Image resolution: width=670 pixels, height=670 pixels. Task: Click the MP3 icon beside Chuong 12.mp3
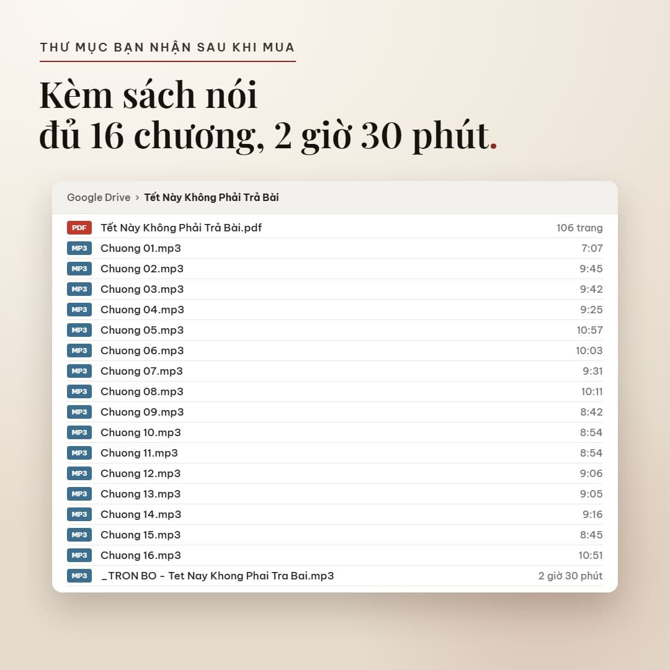pos(79,473)
